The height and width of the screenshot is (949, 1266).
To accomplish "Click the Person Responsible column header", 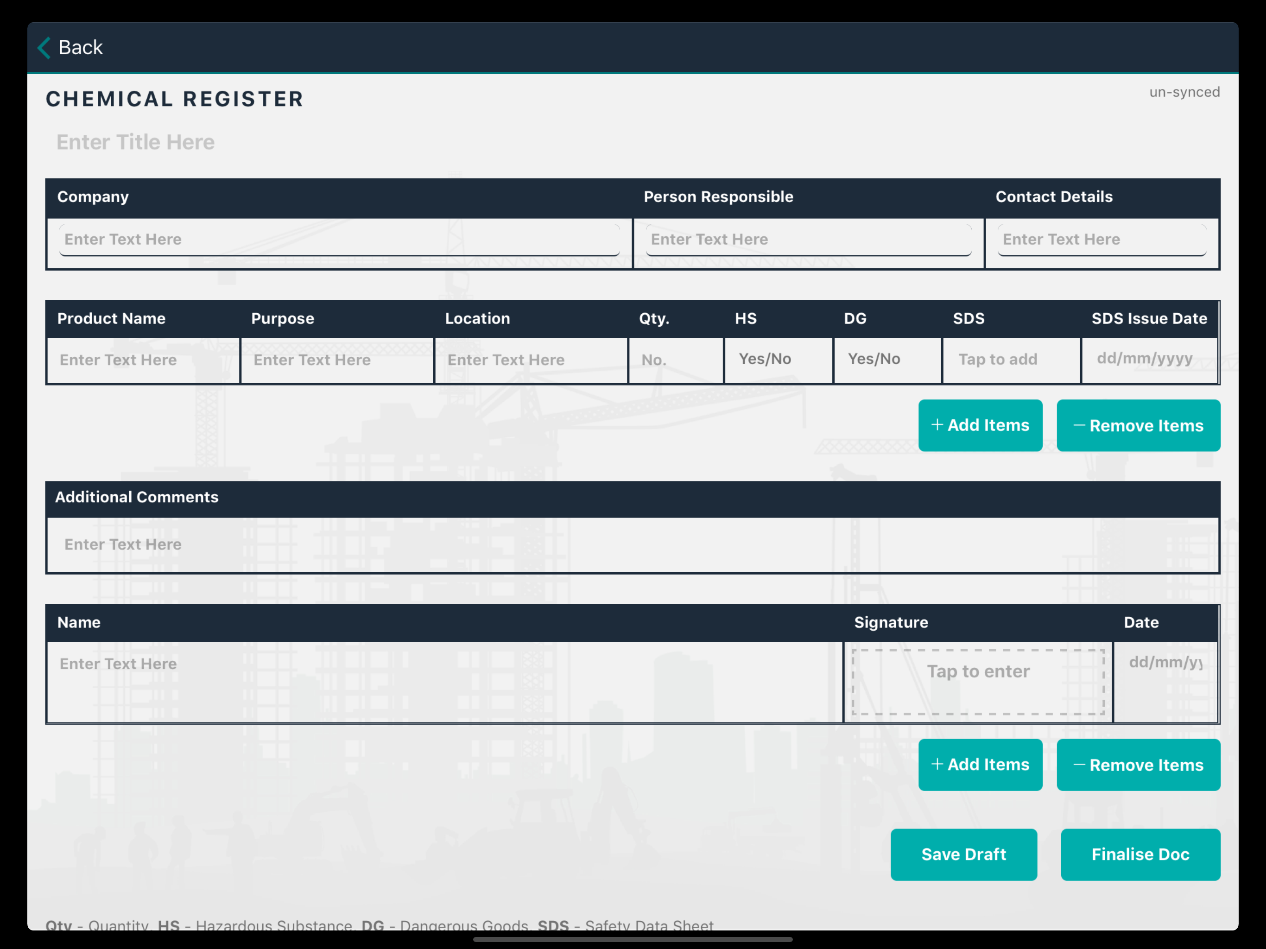I will pyautogui.click(x=718, y=196).
